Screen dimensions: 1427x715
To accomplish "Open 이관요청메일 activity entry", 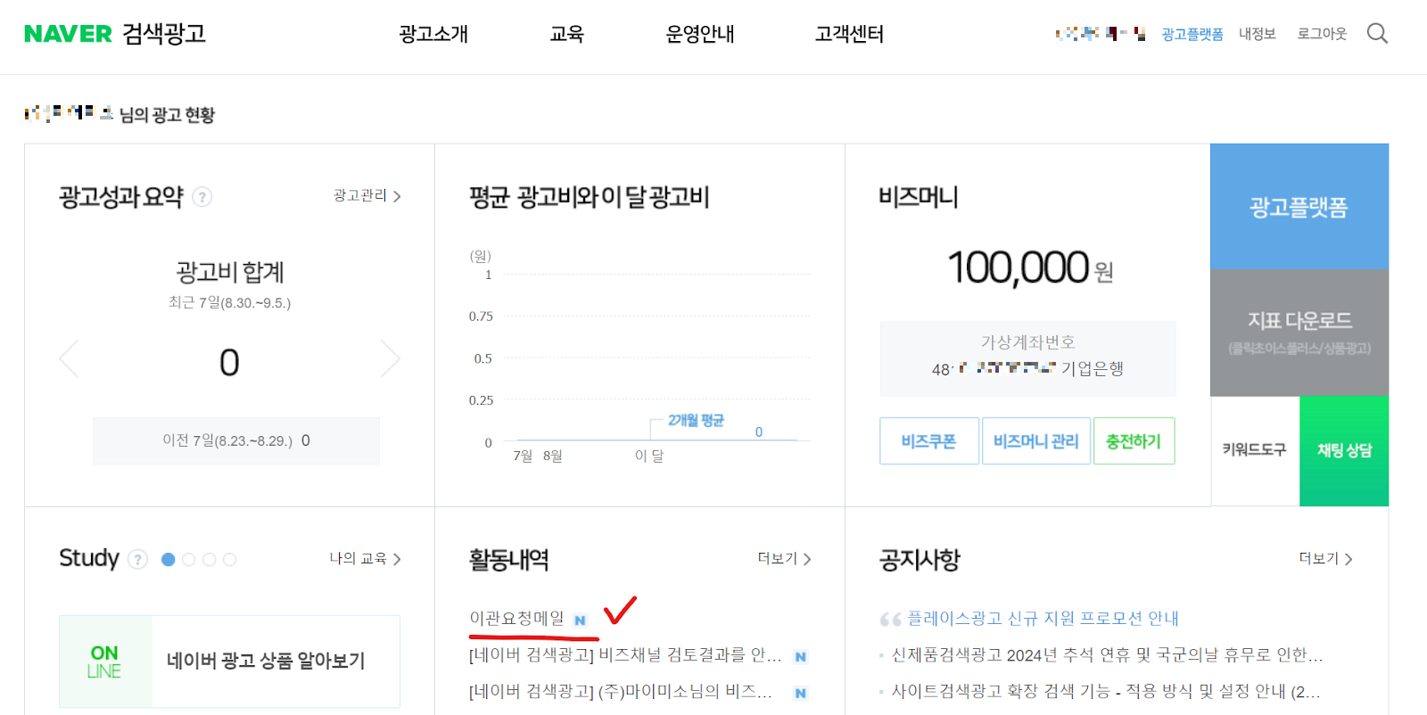I will click(517, 618).
